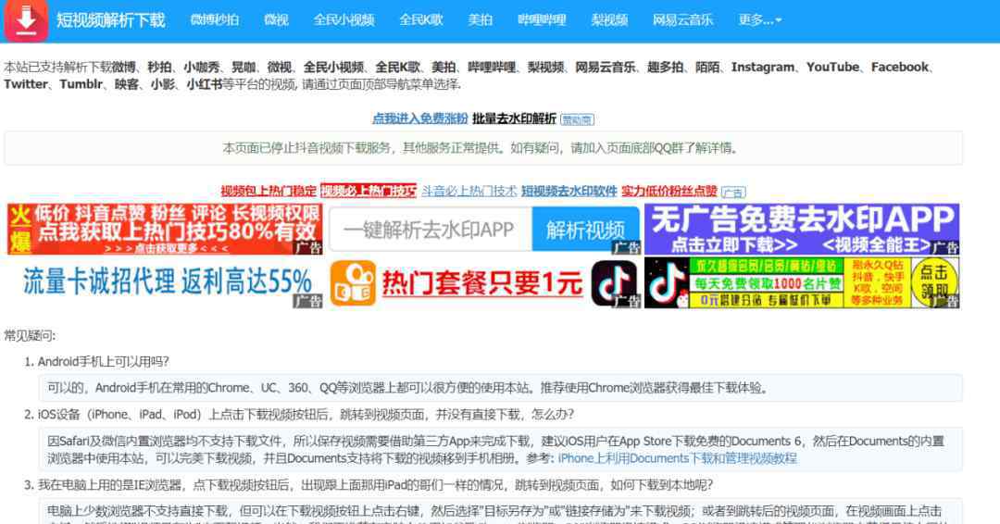
Task: Click Facebook in the supported platforms text
Action: [900, 67]
